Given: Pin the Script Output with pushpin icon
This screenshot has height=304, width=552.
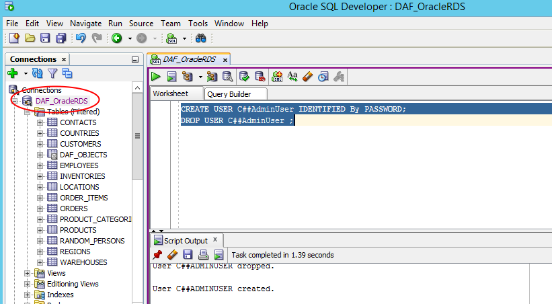Looking at the screenshot, I should click(157, 254).
